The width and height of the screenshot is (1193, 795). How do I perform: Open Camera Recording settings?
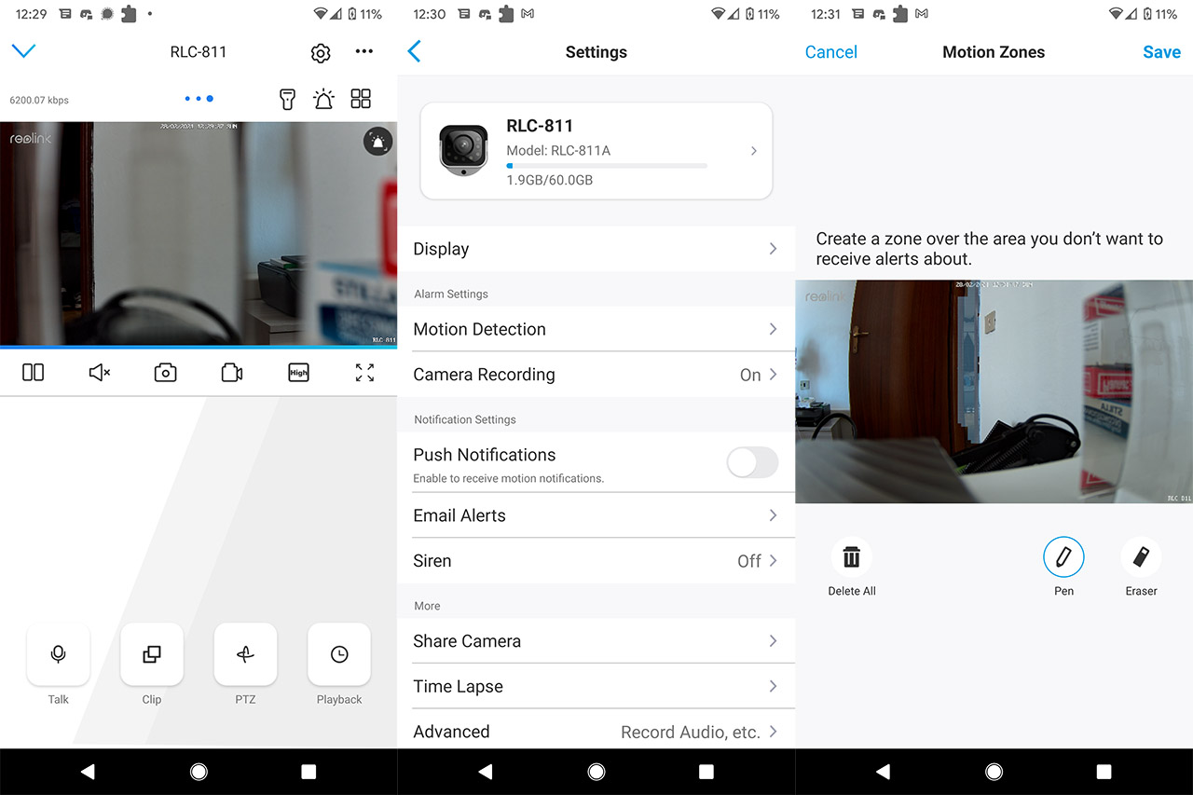[596, 375]
